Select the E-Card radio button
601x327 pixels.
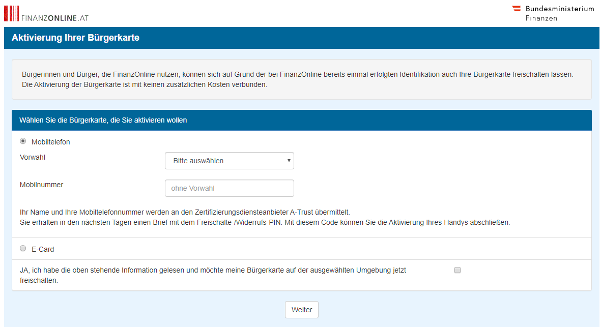click(23, 249)
